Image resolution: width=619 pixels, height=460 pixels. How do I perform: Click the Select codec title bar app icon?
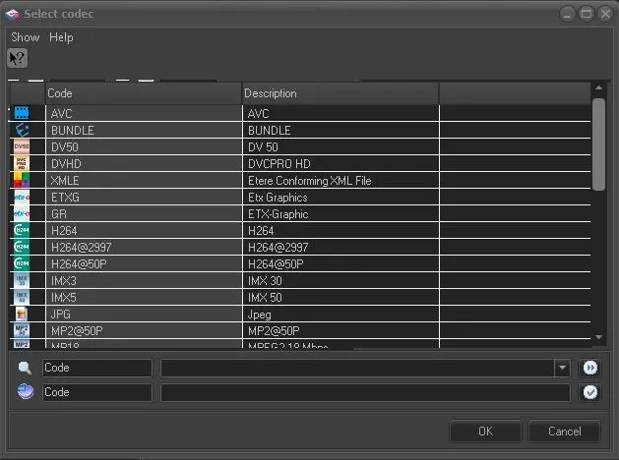[13, 14]
